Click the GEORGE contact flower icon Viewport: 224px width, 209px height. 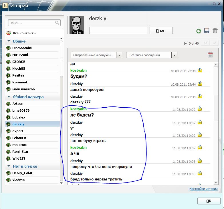click(x=8, y=62)
